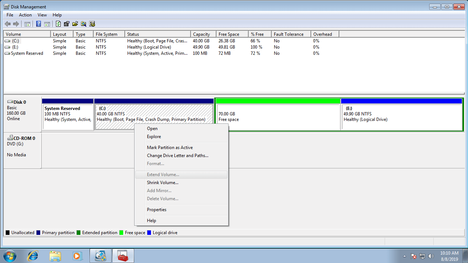Choose Change Drive Letter and Paths
The height and width of the screenshot is (263, 468).
pos(177,156)
